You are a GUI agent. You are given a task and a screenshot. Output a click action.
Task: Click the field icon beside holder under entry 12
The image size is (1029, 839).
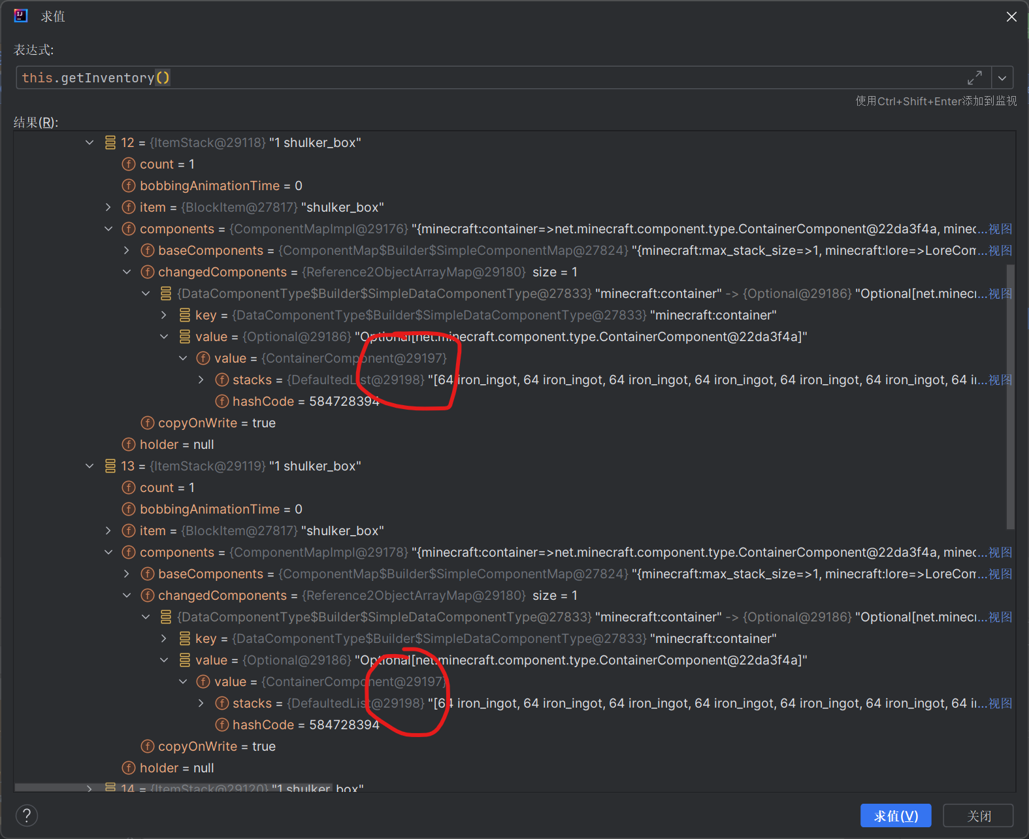tap(129, 444)
